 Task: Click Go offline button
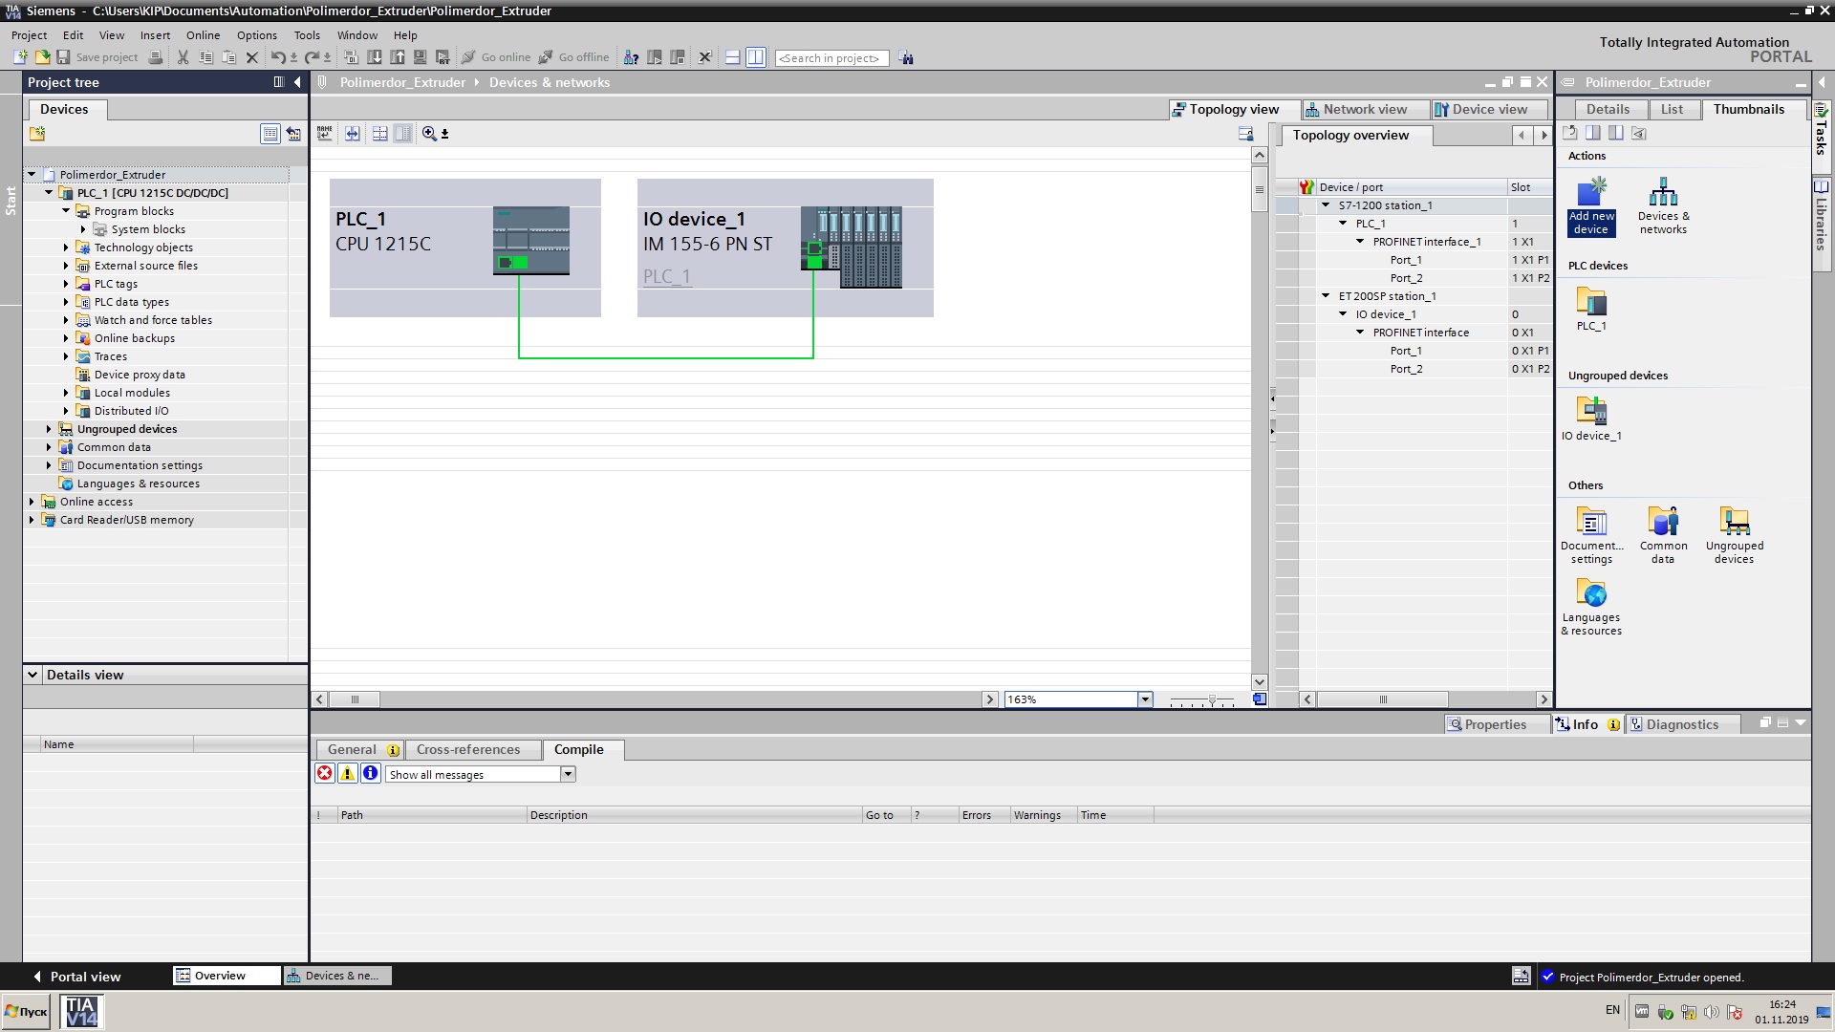[x=573, y=57]
